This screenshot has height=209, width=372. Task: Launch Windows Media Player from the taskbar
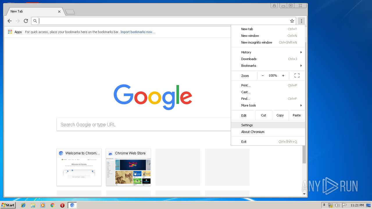(43, 205)
